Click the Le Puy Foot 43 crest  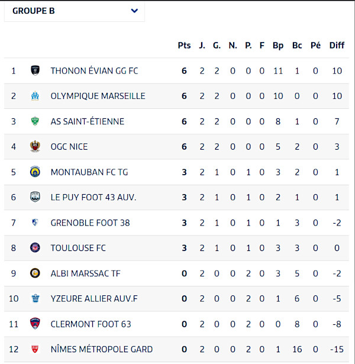(x=35, y=197)
